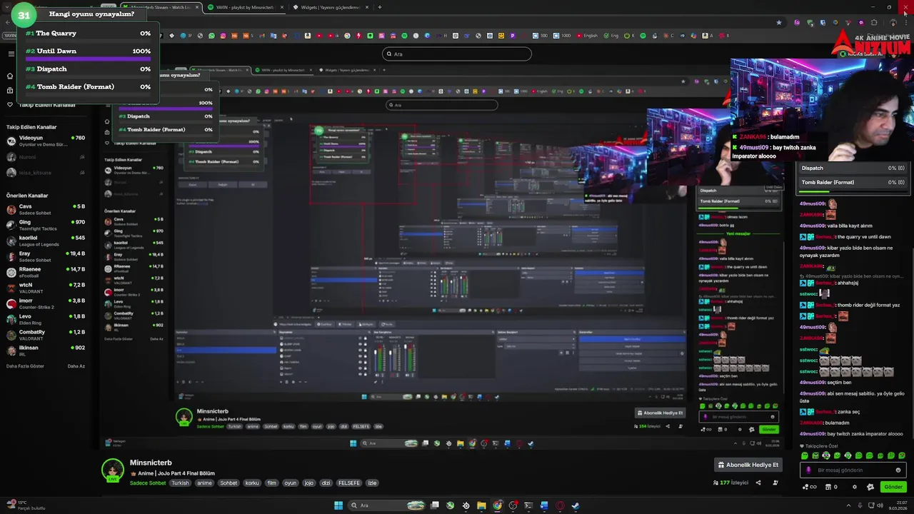The height and width of the screenshot is (514, 914).
Task: Open the Sadece Sohbet category link
Action: click(x=148, y=483)
